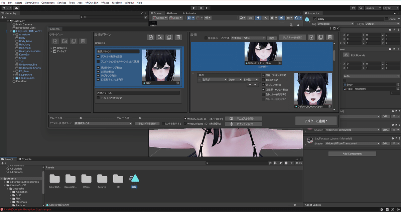Image resolution: width=401 pixels, height=212 pixels.
Task: Expand 表情メニュー in tree view
Action: 52,48
